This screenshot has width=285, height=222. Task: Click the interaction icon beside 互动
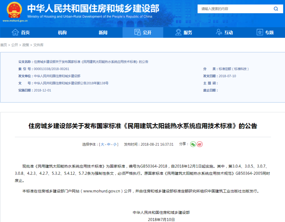pos(219,32)
